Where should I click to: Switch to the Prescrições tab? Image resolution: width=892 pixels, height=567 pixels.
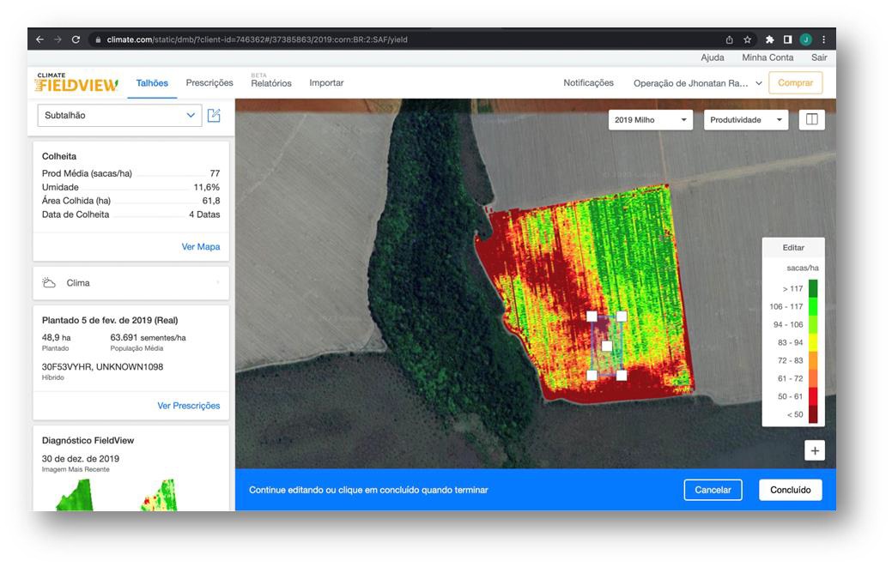pyautogui.click(x=209, y=83)
